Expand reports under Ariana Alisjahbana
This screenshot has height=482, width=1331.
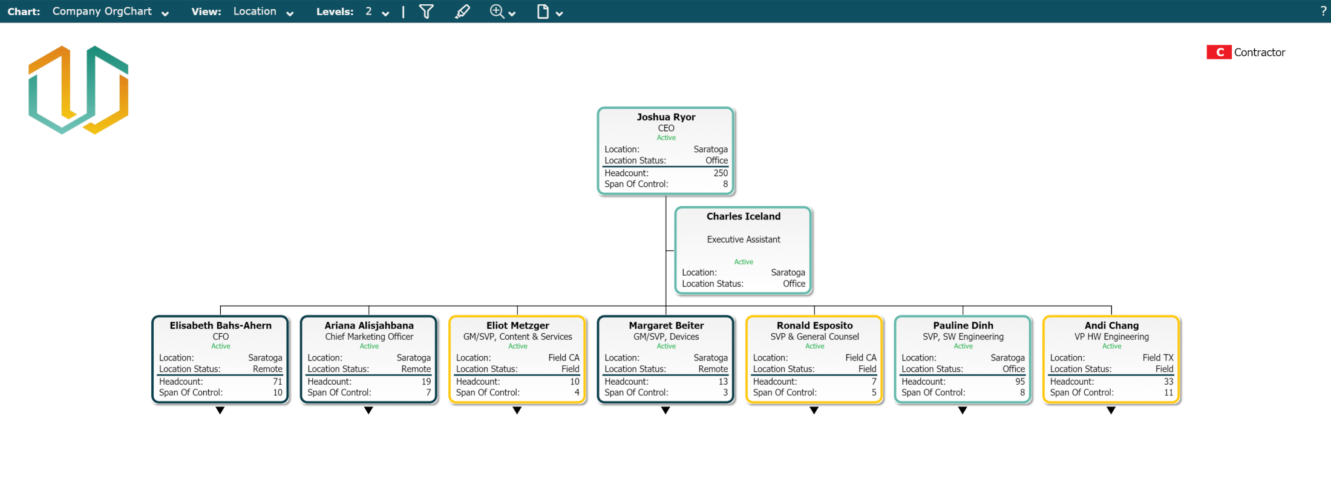(368, 411)
